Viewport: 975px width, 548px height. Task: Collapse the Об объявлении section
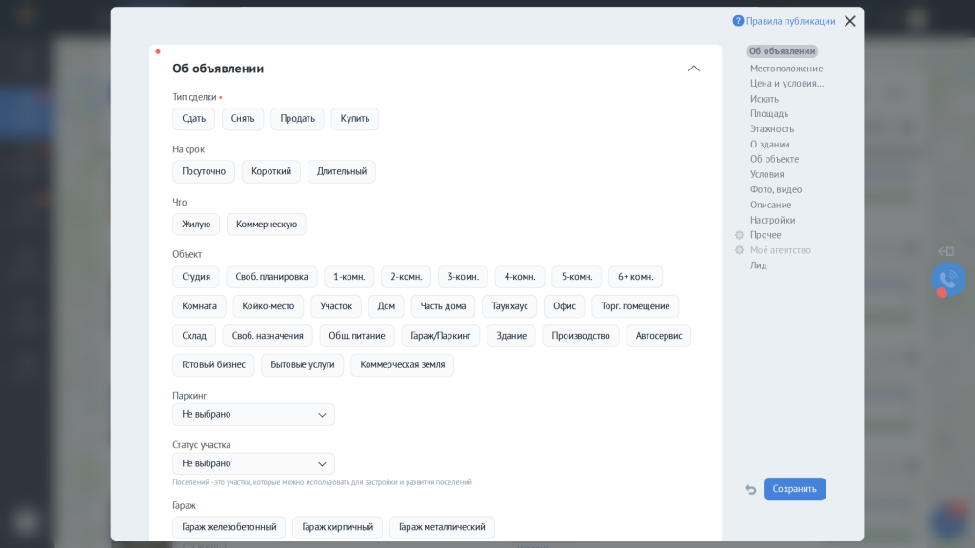694,68
